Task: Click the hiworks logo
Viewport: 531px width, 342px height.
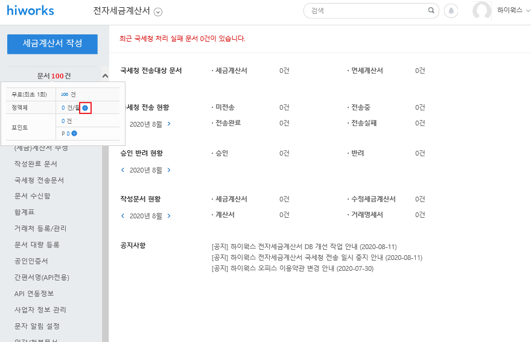Action: pyautogui.click(x=30, y=10)
